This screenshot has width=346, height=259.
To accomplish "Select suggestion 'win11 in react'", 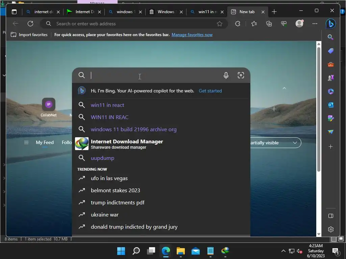I will point(161,105).
